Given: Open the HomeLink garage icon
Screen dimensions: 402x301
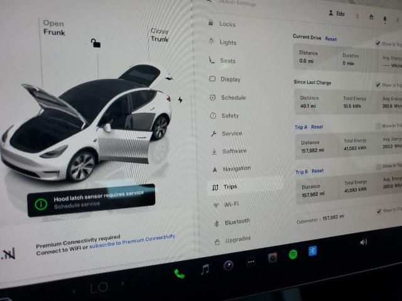Looking at the screenshot, I should click(371, 16).
